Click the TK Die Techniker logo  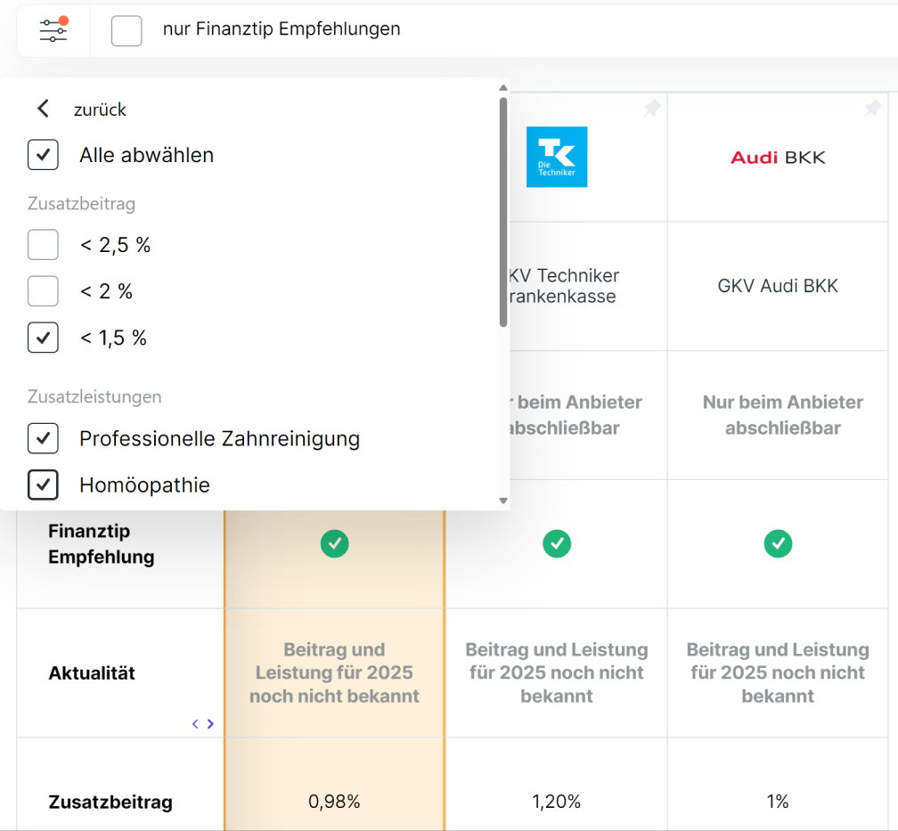coord(557,157)
